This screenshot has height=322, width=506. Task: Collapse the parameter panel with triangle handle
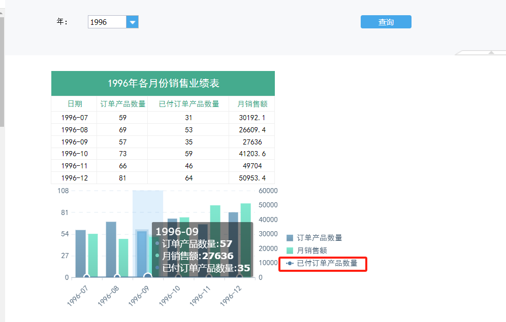[491, 53]
